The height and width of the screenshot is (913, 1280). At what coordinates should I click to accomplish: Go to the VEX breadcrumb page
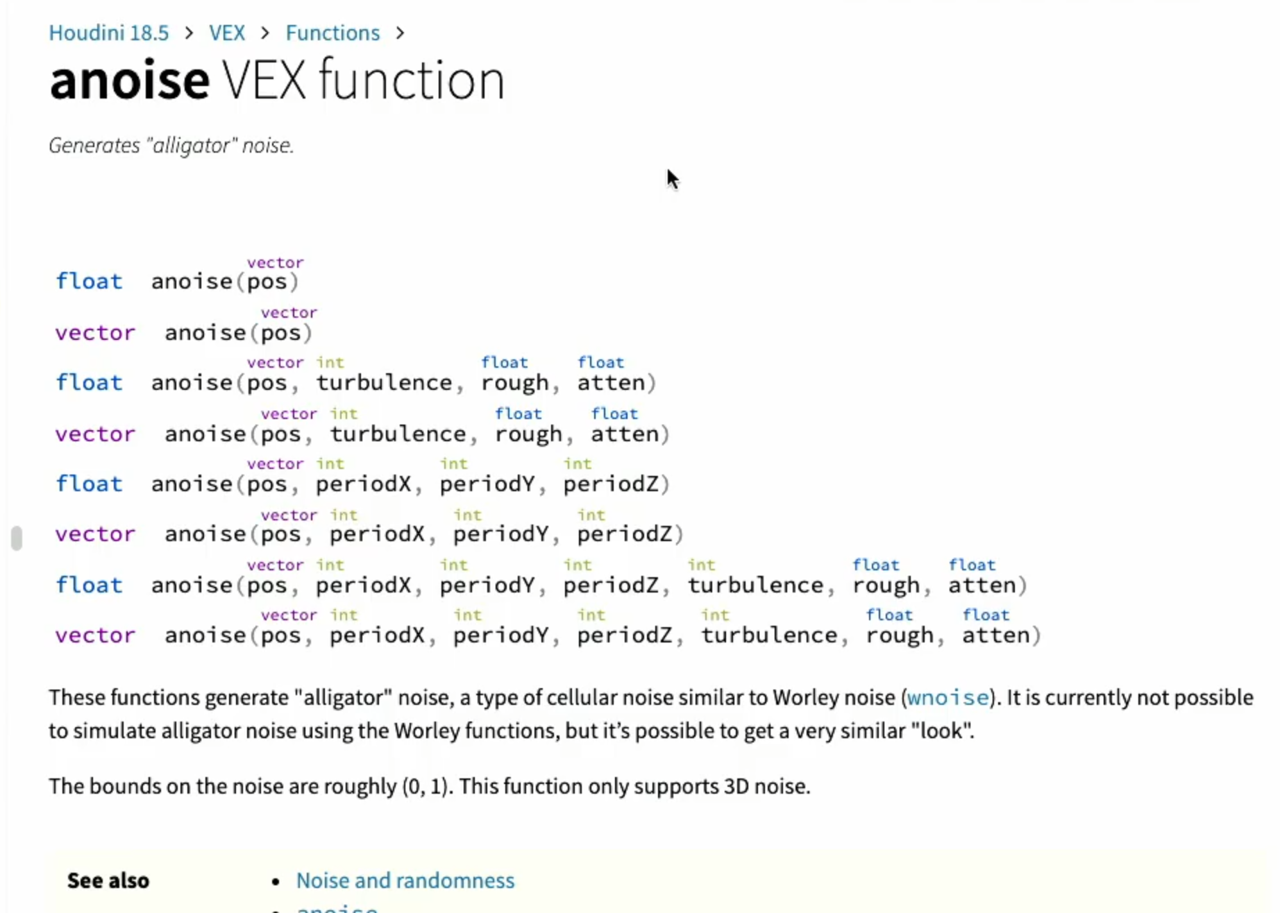227,33
